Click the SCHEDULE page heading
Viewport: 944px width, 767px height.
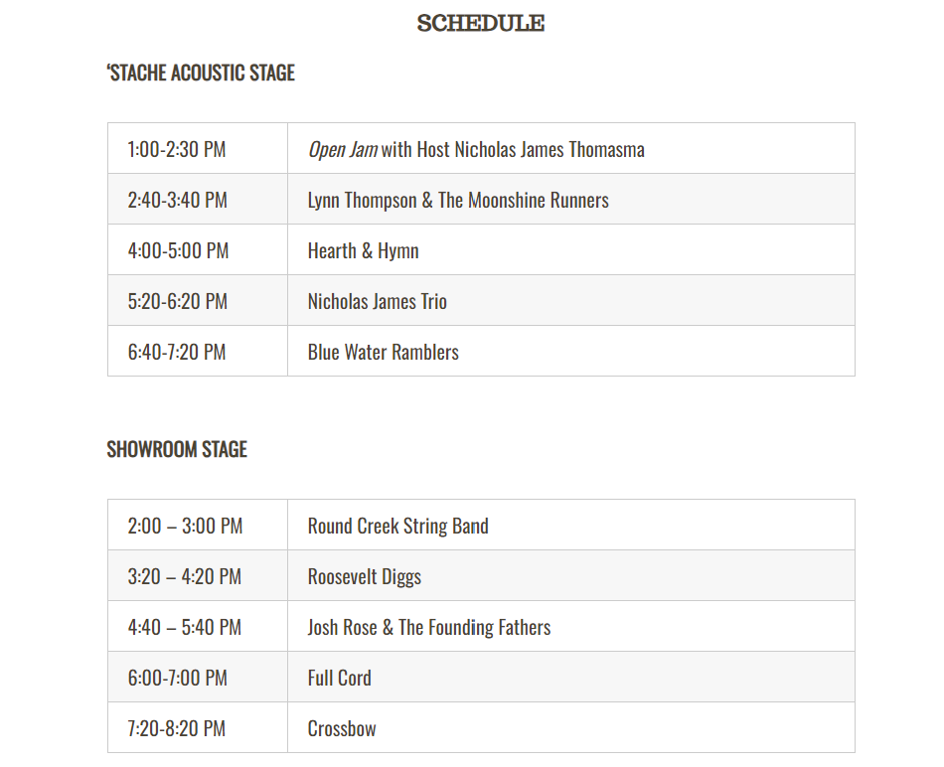480,23
